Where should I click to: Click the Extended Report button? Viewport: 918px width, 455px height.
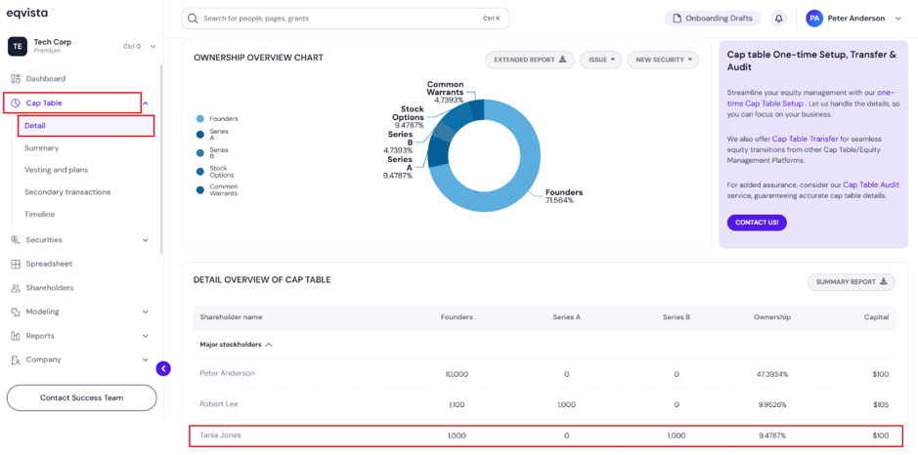pyautogui.click(x=530, y=60)
